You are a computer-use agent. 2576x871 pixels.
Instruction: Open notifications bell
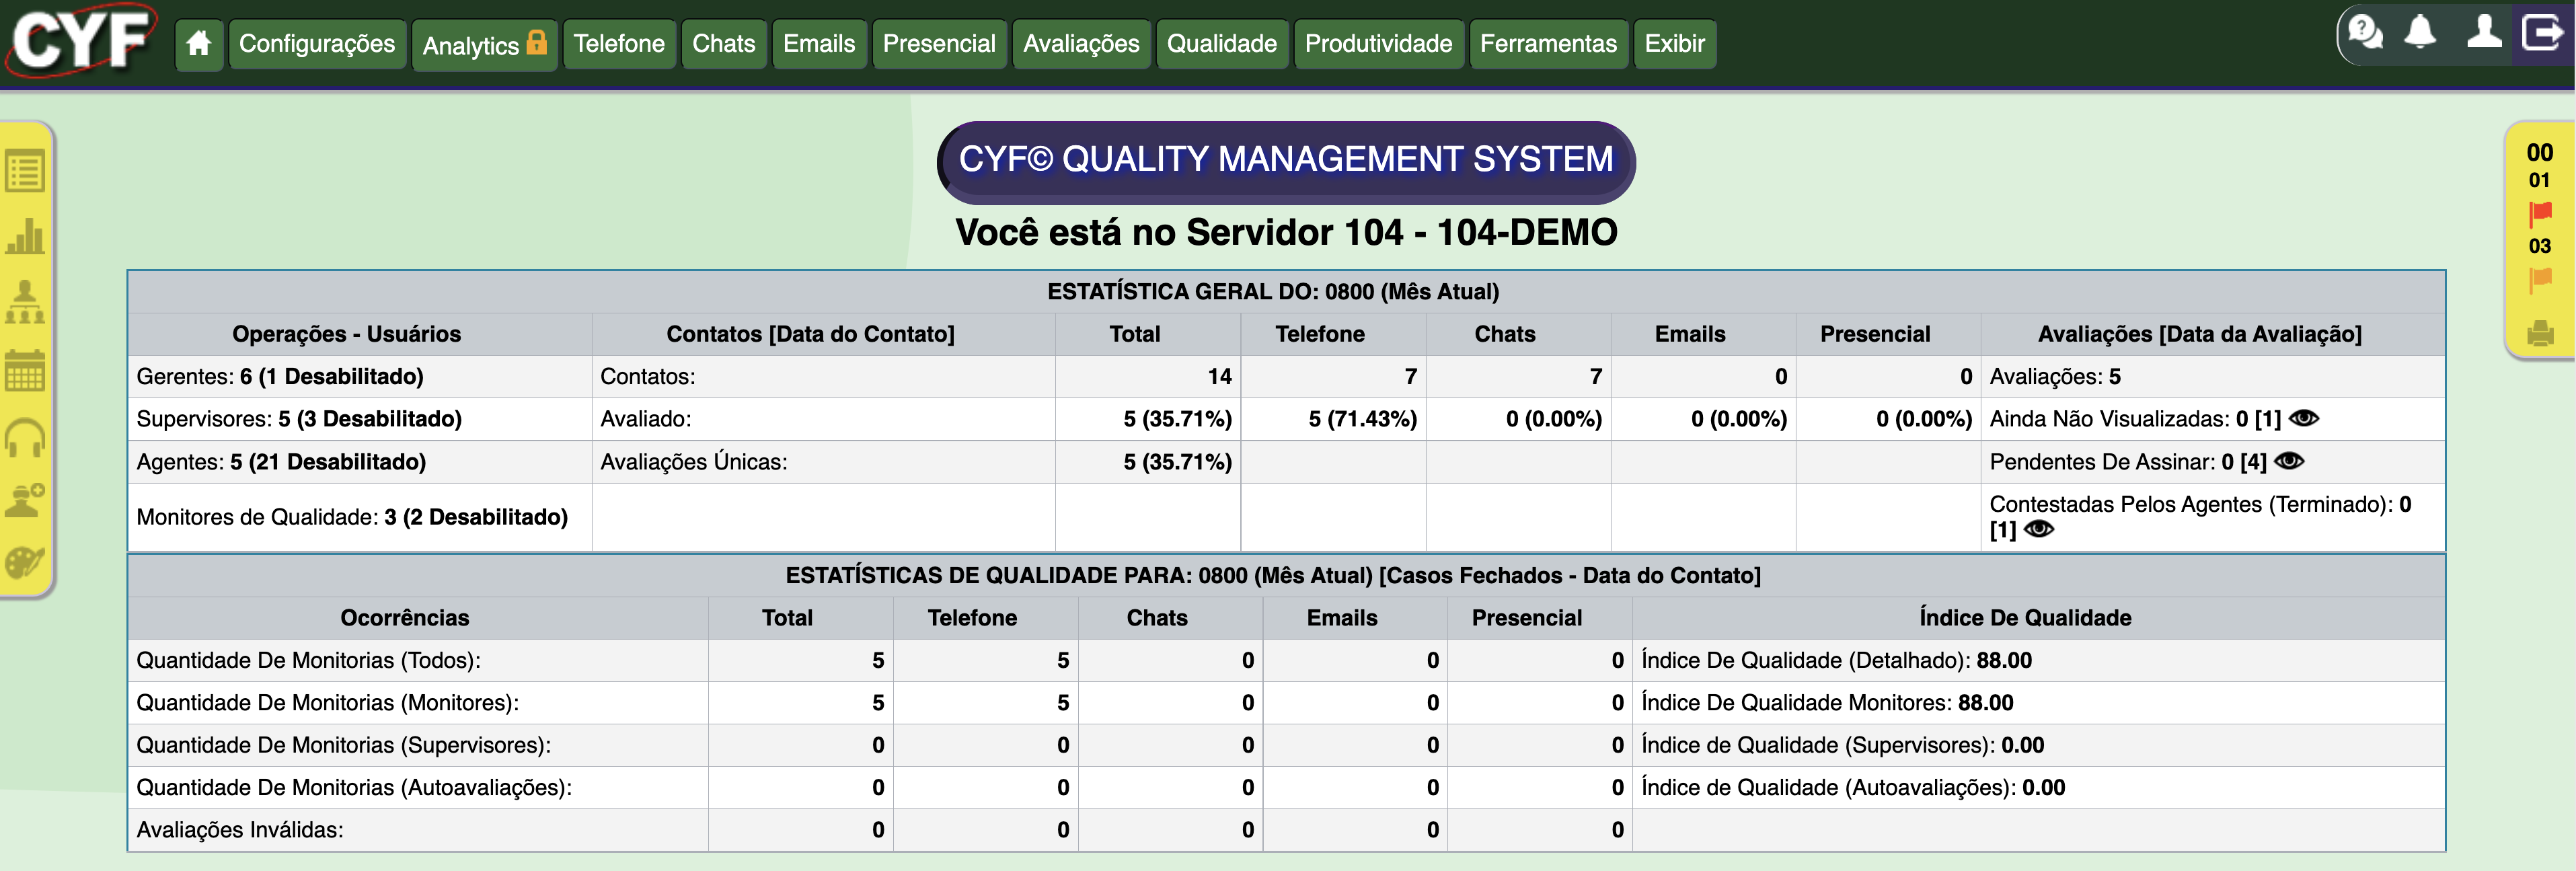point(2420,33)
